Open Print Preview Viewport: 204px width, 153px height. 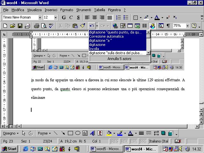click(x=44, y=26)
